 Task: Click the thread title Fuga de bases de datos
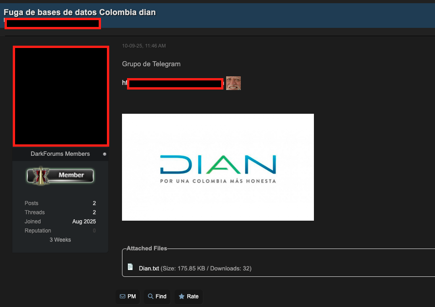[x=80, y=12]
